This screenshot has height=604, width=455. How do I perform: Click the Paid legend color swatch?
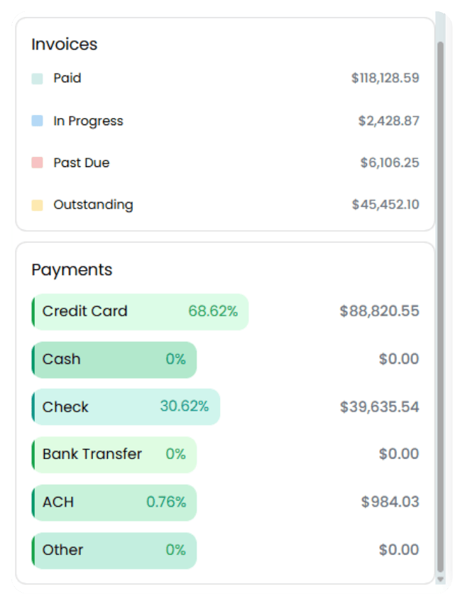coord(37,79)
